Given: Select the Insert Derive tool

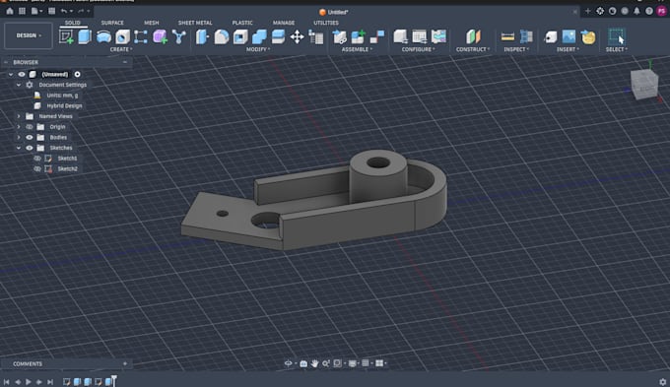Looking at the screenshot, I should 551,36.
